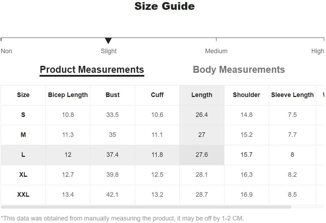Click the Non stretch label
326x223 pixels.
[x=6, y=51]
